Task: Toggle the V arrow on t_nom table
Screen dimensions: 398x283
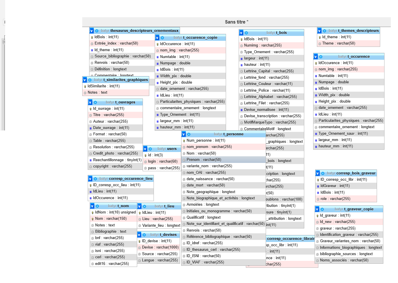Action: click(92, 206)
